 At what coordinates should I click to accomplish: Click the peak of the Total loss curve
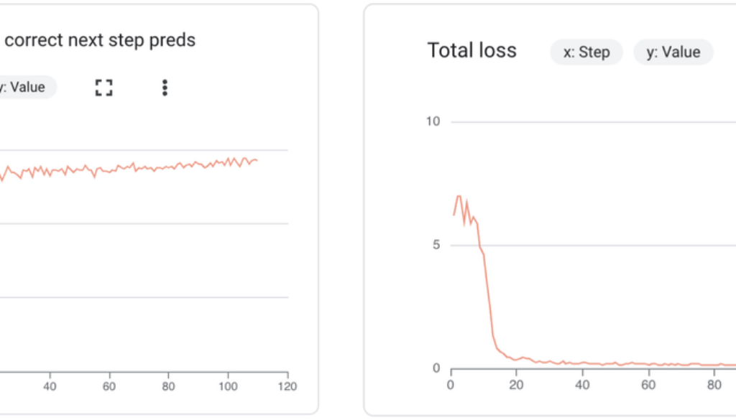tap(459, 196)
